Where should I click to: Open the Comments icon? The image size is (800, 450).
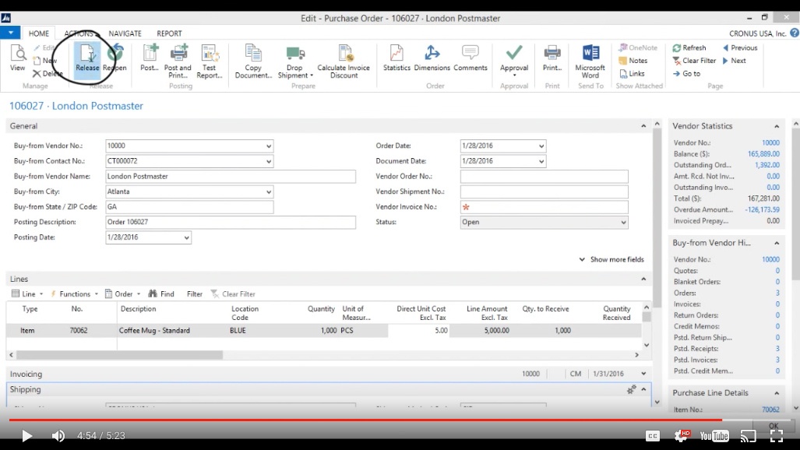coord(470,58)
